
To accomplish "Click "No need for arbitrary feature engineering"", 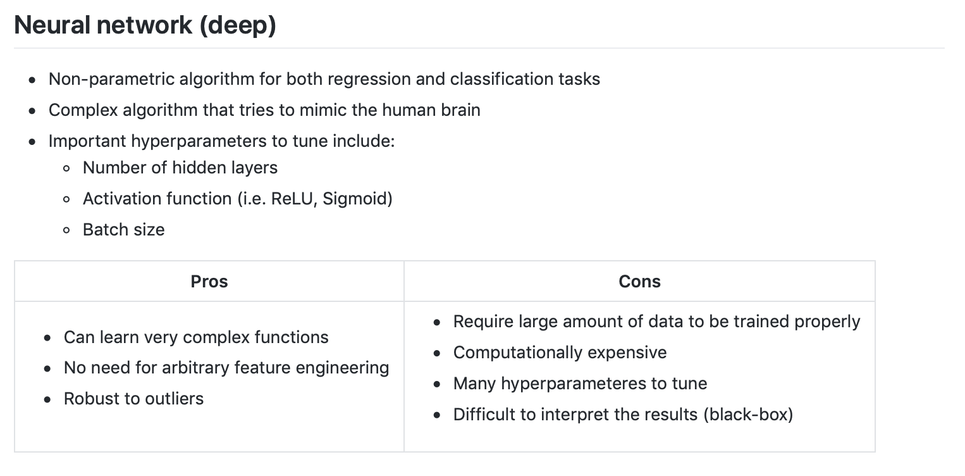I will click(x=226, y=368).
